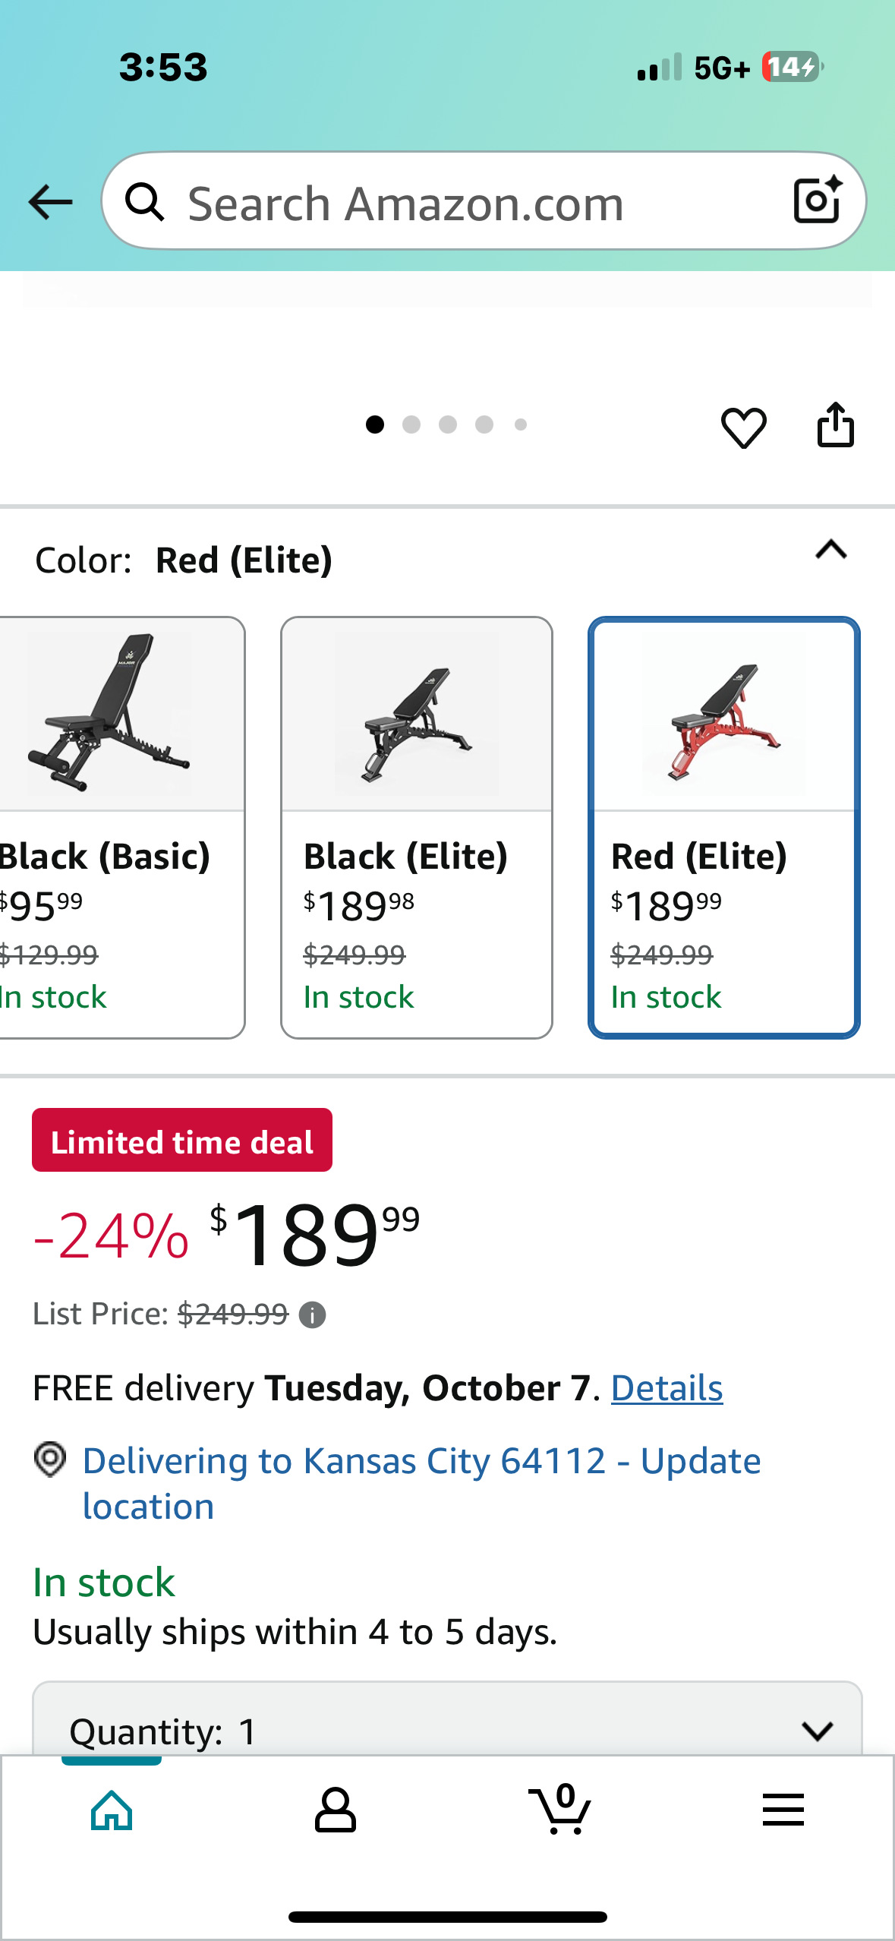Open the shopping cart
Image resolution: width=895 pixels, height=1941 pixels.
click(559, 1810)
